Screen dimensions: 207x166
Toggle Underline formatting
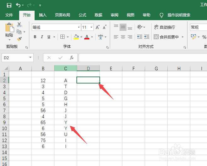[49, 37]
